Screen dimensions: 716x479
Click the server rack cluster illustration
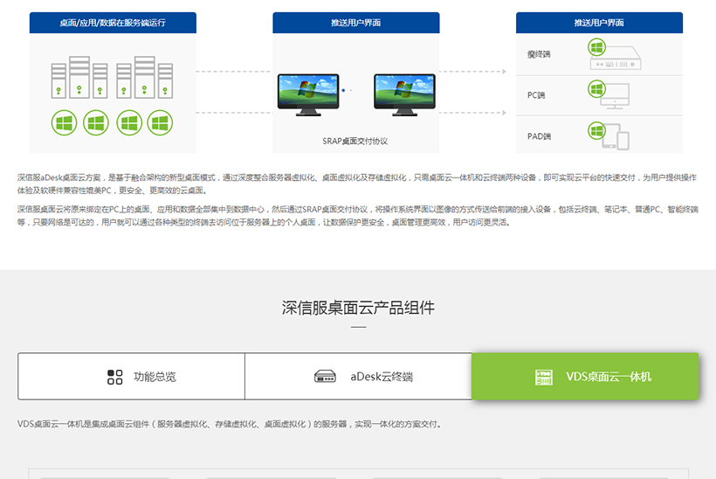click(110, 79)
